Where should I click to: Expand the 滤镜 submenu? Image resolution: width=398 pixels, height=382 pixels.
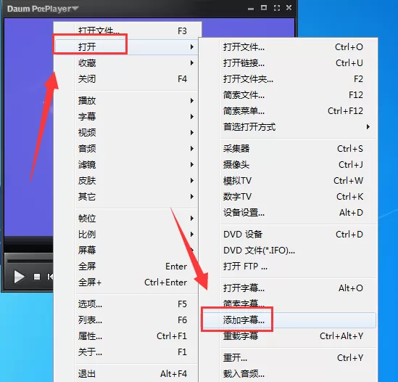click(126, 165)
